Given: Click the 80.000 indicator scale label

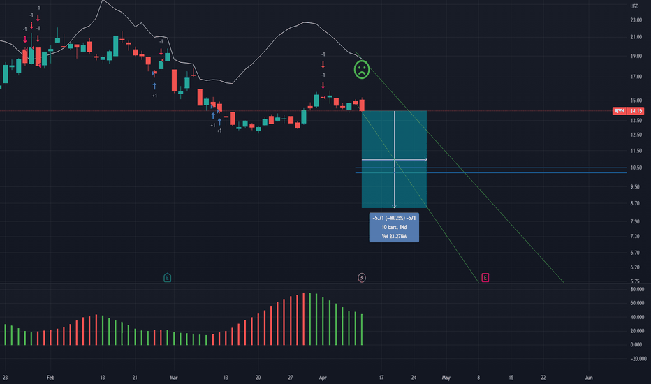Looking at the screenshot, I should click(x=637, y=289).
